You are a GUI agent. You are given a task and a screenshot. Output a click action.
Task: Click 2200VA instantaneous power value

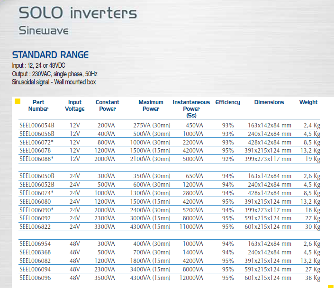point(193,142)
